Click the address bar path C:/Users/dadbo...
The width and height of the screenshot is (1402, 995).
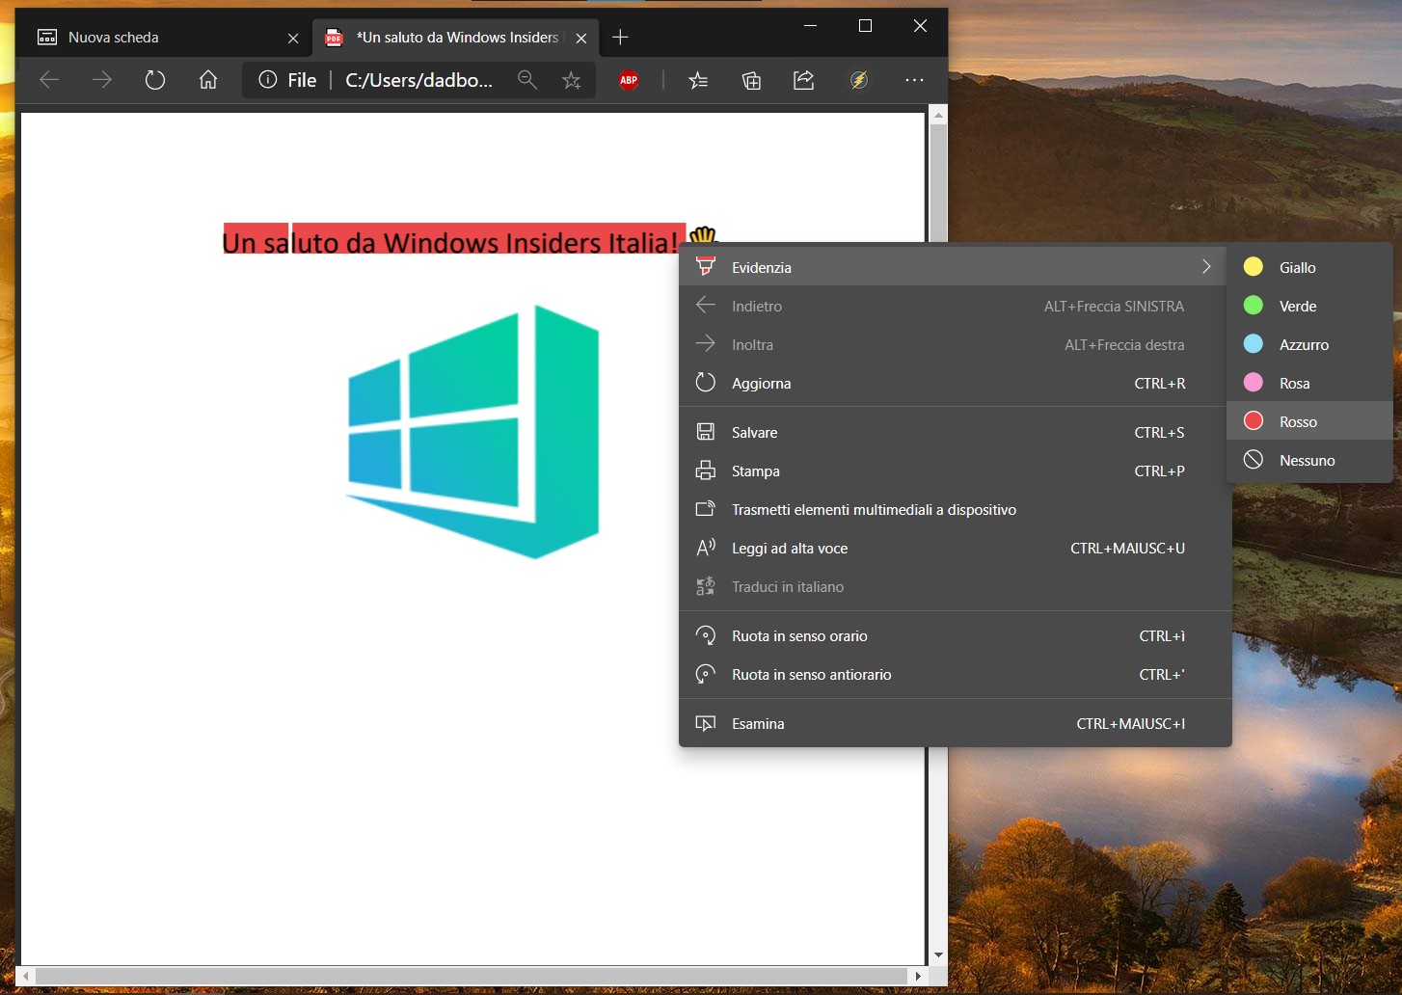pyautogui.click(x=419, y=80)
